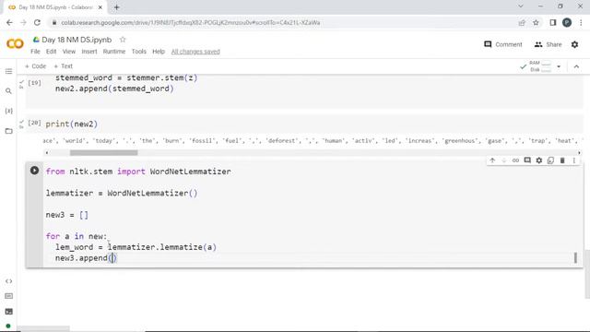590x332 pixels.
Task: Share this page icon in address bar
Action: 522,22
